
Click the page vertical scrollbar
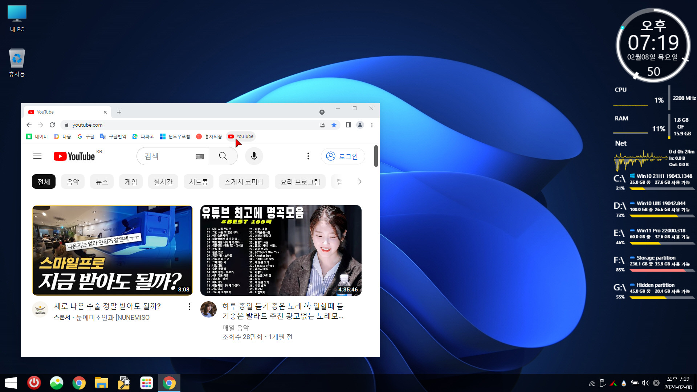pyautogui.click(x=376, y=156)
